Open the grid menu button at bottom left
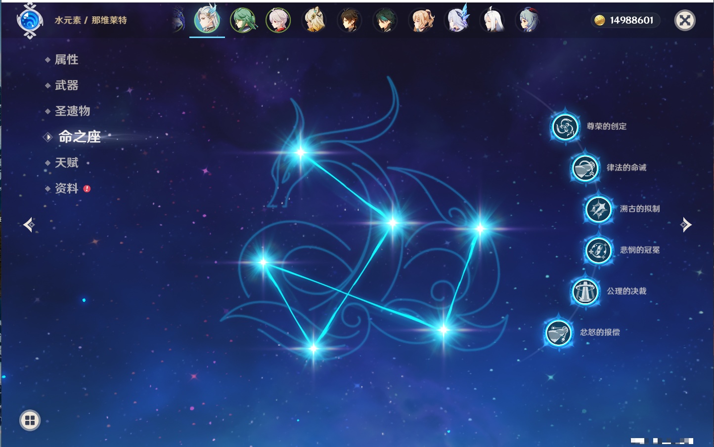The width and height of the screenshot is (714, 447). tap(30, 420)
